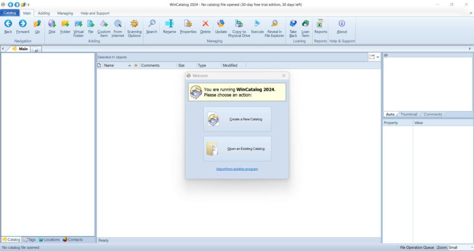Switch to the Managing ribbon tab

tap(65, 13)
